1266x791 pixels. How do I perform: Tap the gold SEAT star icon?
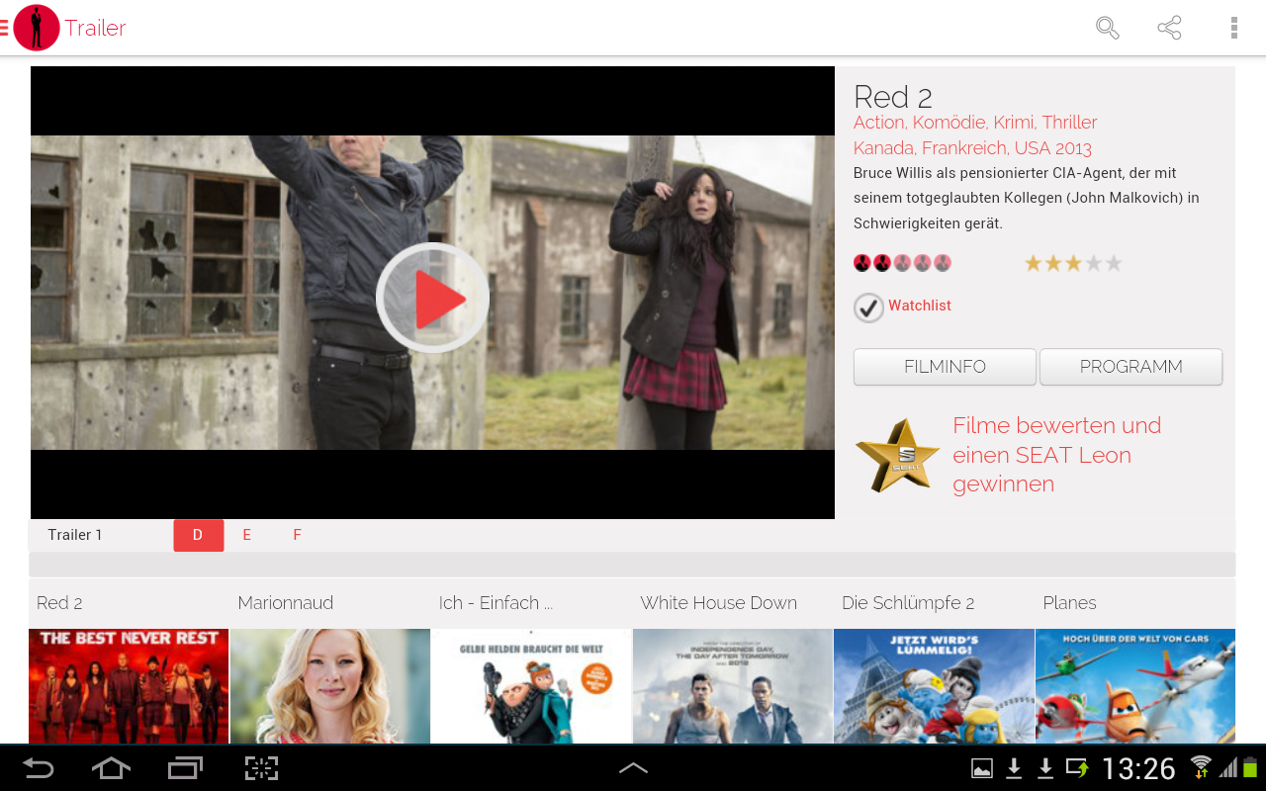click(898, 456)
